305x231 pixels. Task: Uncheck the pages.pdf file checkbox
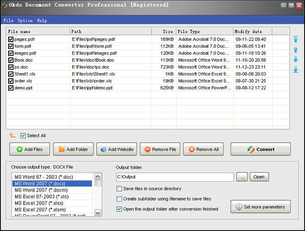[11, 39]
